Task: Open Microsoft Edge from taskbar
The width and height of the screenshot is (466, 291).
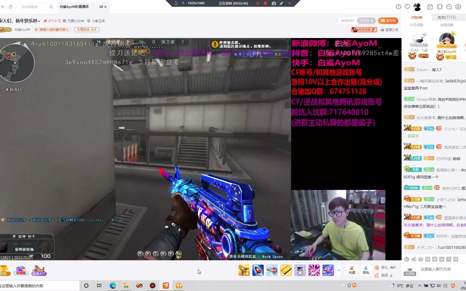Action: click(113, 286)
